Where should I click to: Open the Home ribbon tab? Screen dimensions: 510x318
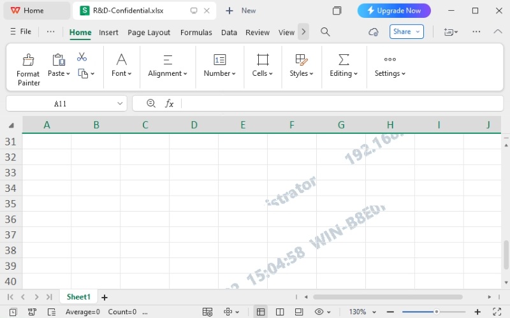(80, 33)
